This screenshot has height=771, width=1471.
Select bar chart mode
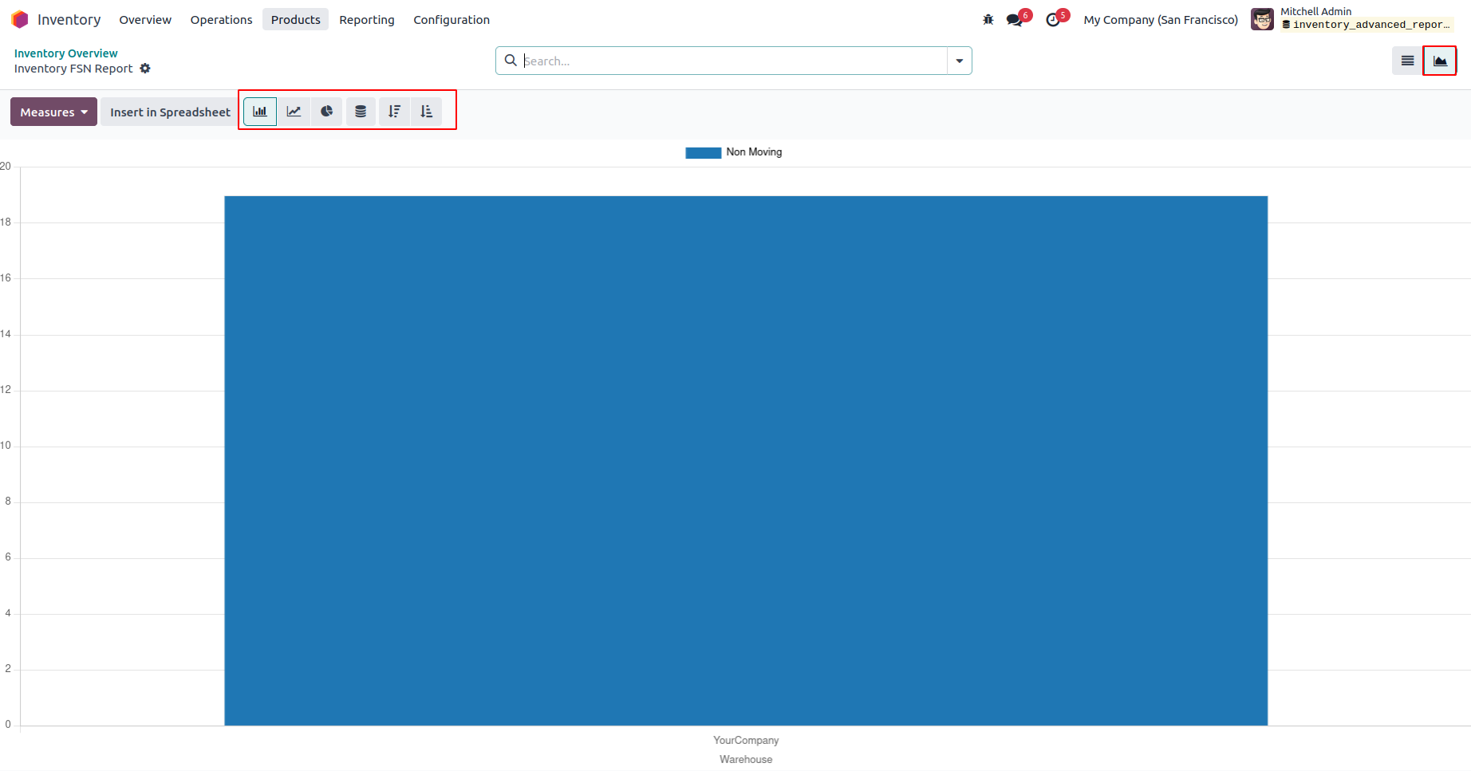coord(260,112)
